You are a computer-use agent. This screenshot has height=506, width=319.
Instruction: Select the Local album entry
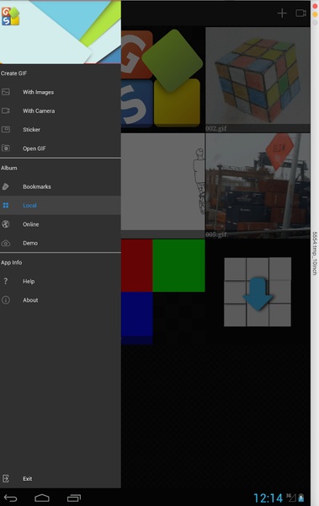point(61,205)
